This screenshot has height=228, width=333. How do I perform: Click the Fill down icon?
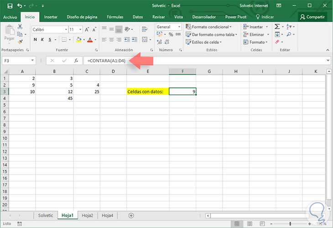277,34
